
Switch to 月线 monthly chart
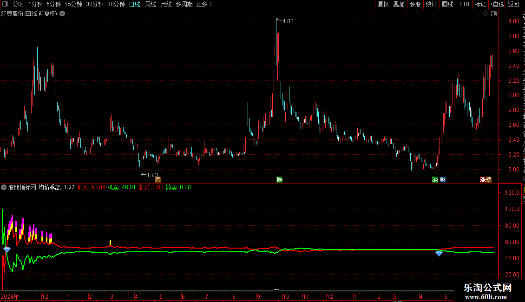coord(166,4)
